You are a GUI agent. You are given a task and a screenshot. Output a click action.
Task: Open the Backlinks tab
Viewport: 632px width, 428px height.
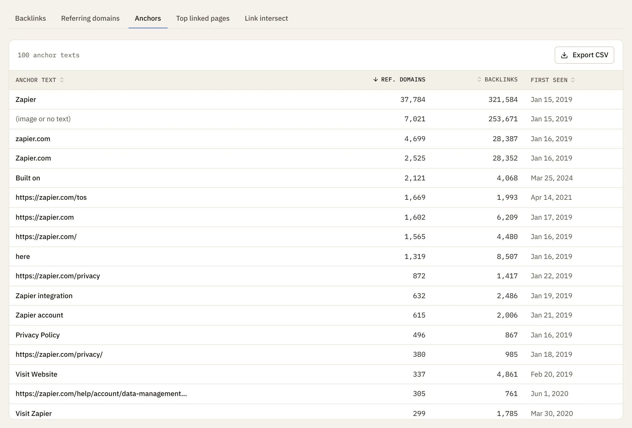click(x=30, y=18)
